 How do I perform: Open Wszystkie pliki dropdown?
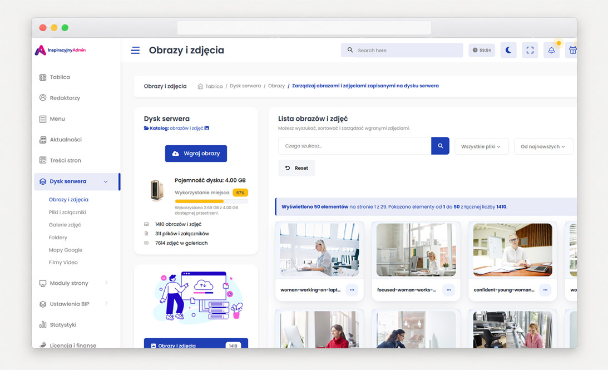click(482, 146)
